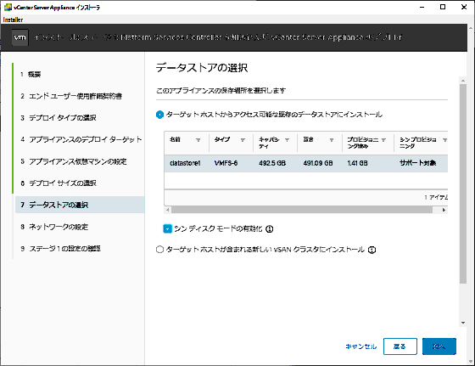
Task: Open info icon beside thin disk mode
Action: tap(270, 229)
